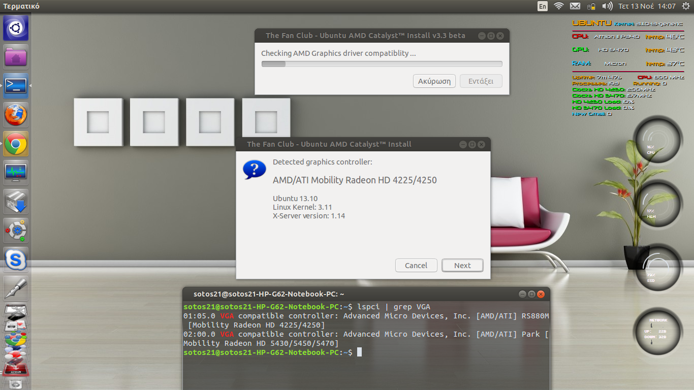Open the Wi-Fi network indicator

click(559, 6)
